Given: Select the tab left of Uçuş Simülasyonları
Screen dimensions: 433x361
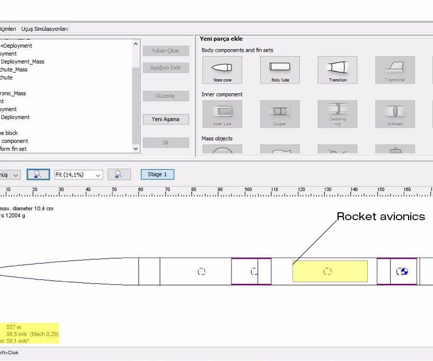Looking at the screenshot, I should [x=8, y=29].
